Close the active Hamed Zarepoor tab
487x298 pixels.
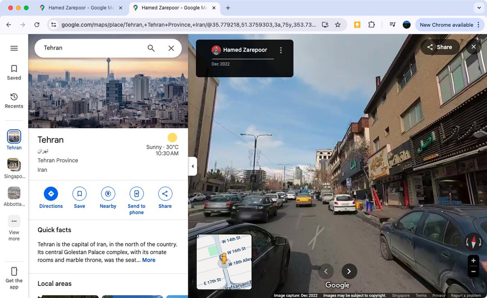[x=213, y=8]
